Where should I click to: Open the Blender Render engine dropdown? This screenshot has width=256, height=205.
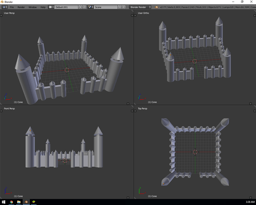pos(140,7)
